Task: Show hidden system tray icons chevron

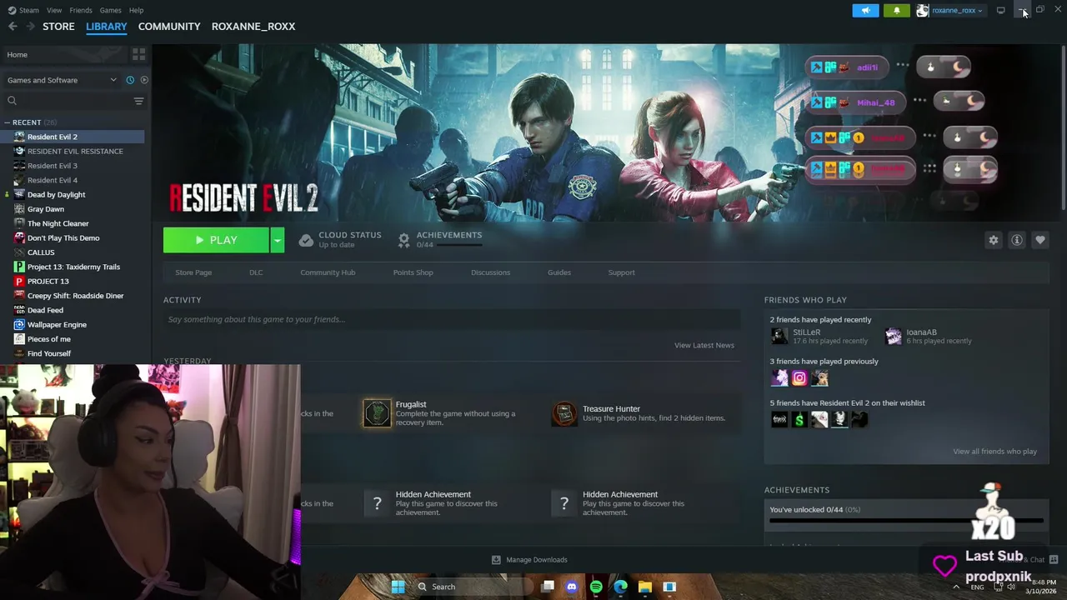Action: (x=955, y=587)
